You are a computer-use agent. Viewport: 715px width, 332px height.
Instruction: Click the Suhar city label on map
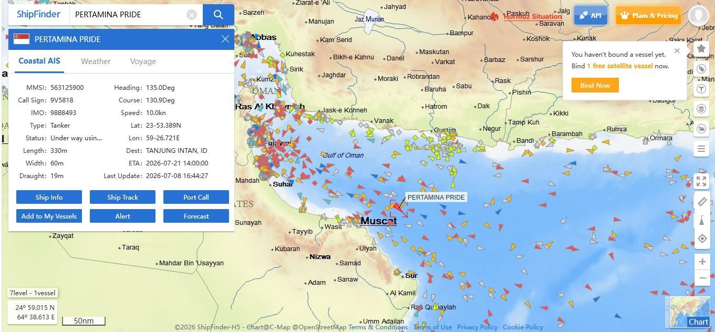(283, 184)
